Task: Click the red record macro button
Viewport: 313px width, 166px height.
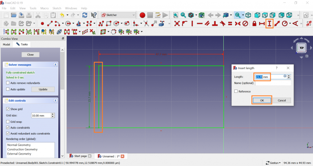Action: pyautogui.click(x=142, y=15)
